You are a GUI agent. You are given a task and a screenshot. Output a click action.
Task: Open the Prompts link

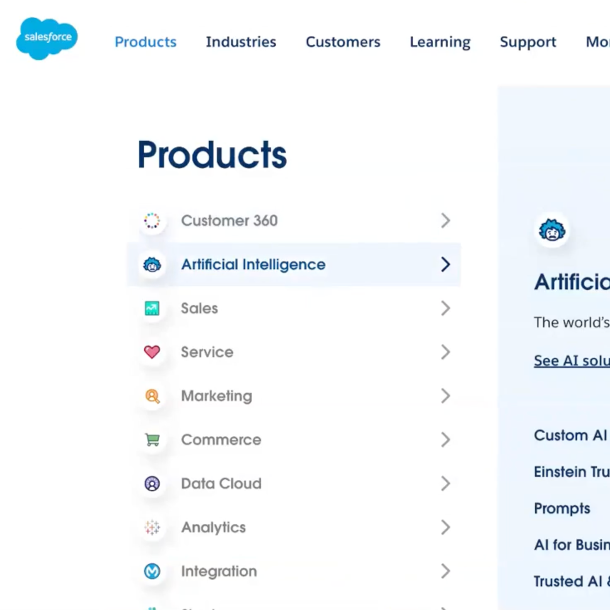click(562, 509)
